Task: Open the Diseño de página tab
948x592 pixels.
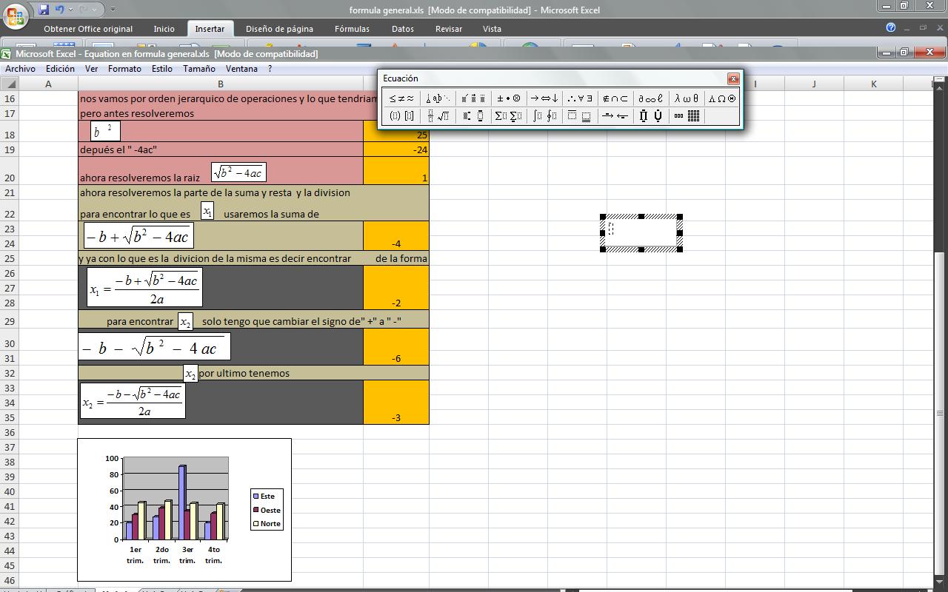Action: click(279, 29)
